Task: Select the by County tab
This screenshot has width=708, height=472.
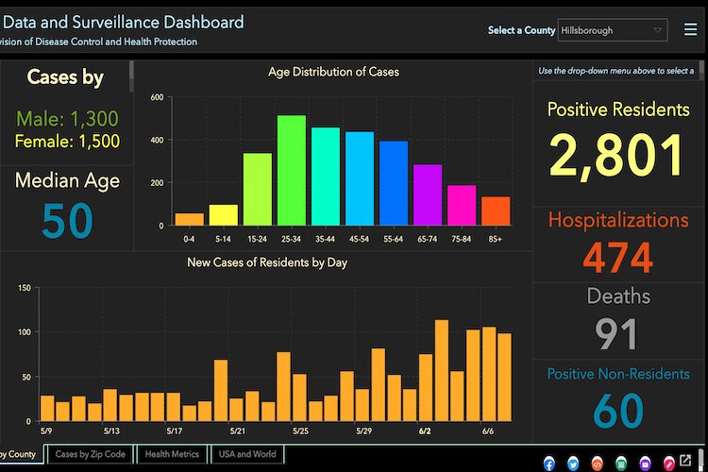Action: [x=19, y=454]
